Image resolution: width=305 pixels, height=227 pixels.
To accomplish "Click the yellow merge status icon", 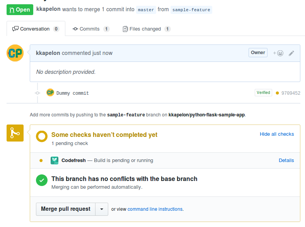I will tap(15, 133).
